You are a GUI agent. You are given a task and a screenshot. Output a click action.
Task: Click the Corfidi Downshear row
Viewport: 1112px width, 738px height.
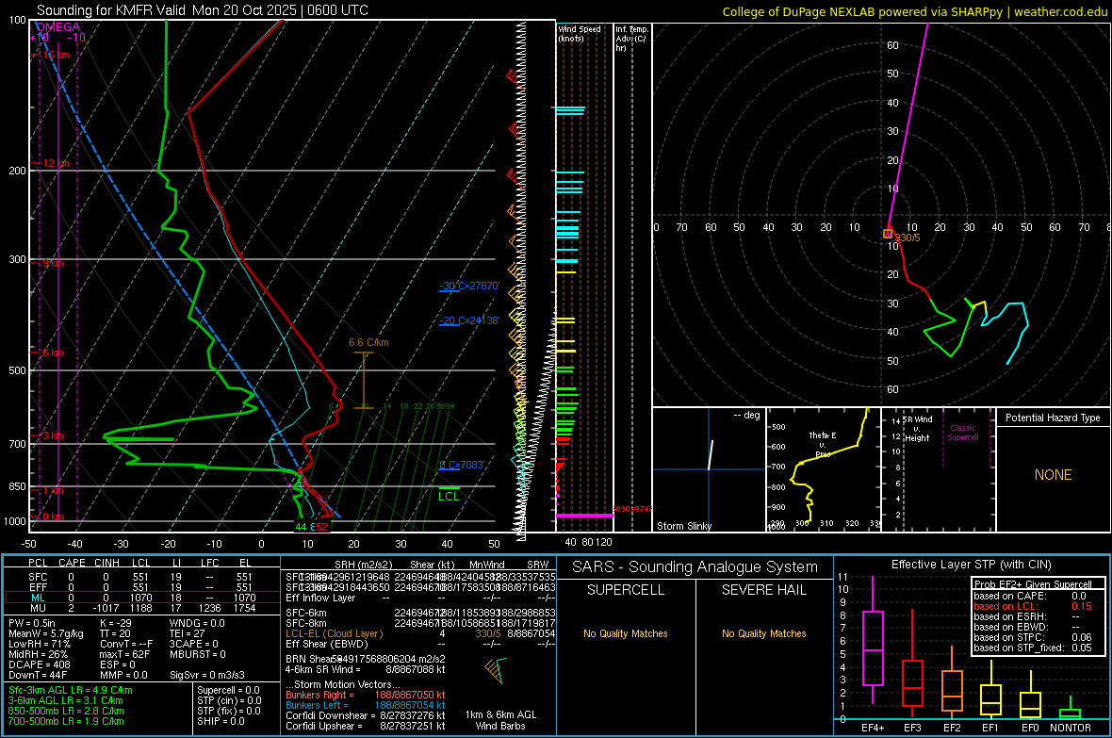click(366, 715)
